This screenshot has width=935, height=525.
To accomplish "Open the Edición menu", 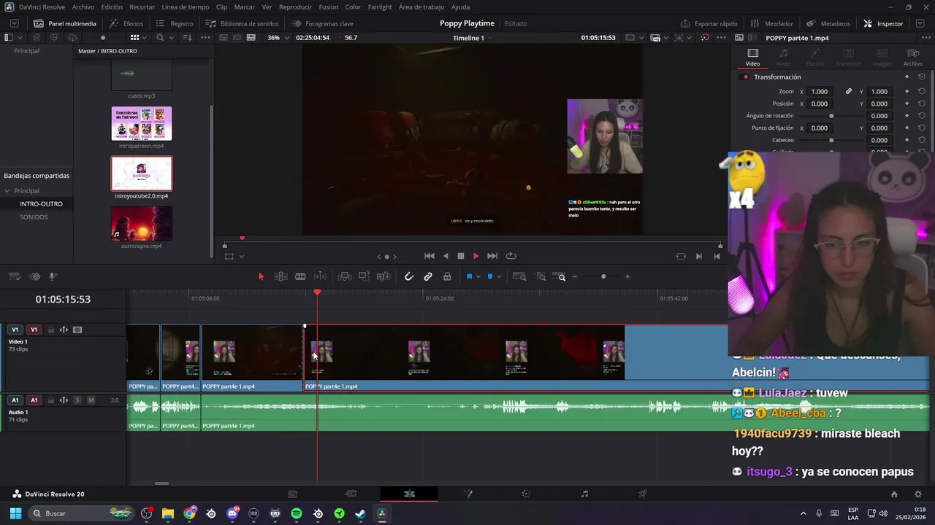I will click(x=112, y=7).
